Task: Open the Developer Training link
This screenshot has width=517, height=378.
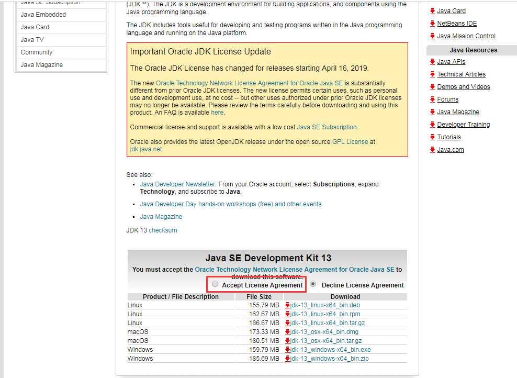Action: click(x=464, y=125)
